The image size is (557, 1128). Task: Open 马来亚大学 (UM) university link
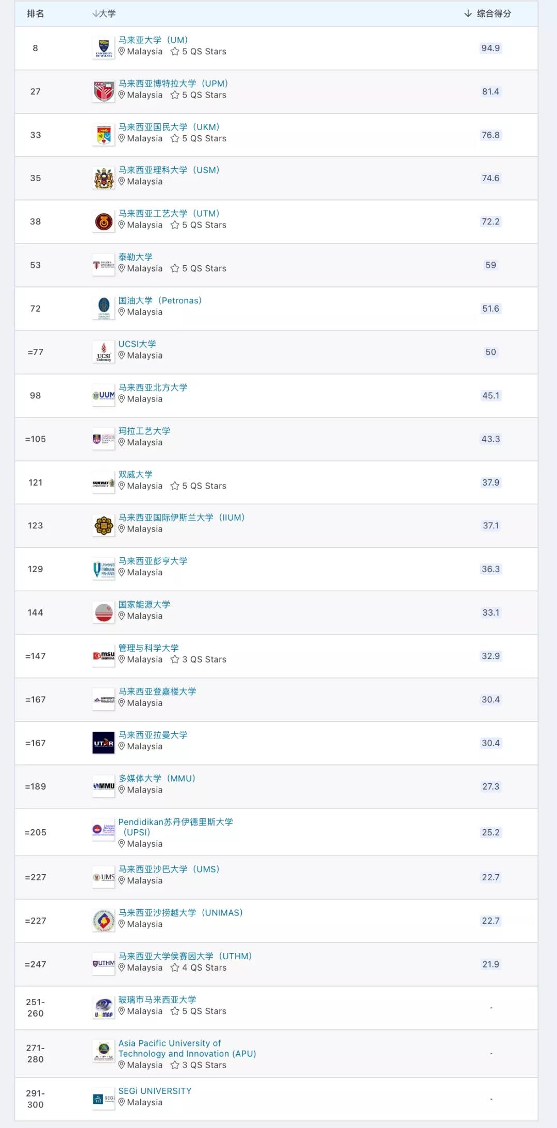[x=153, y=40]
